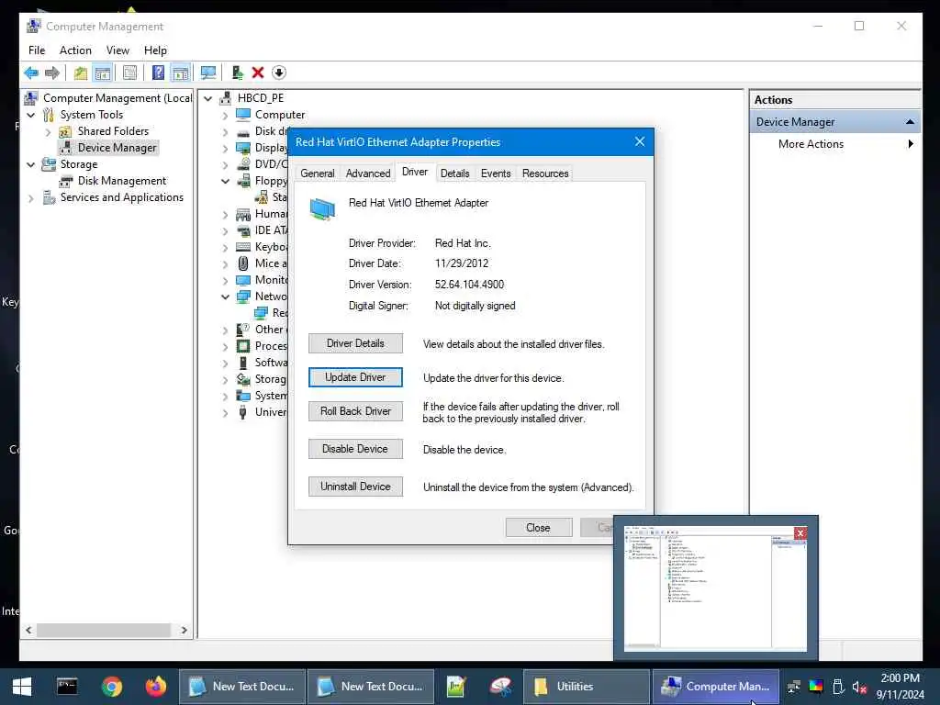Expand the IDE ATA controllers category
940x705 pixels.
[226, 230]
